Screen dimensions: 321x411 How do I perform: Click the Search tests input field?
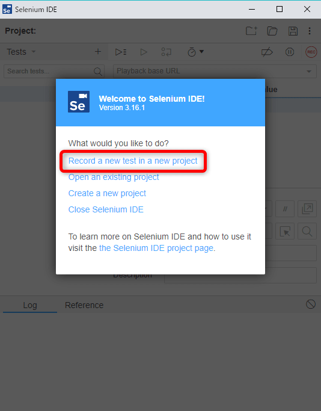coord(53,71)
